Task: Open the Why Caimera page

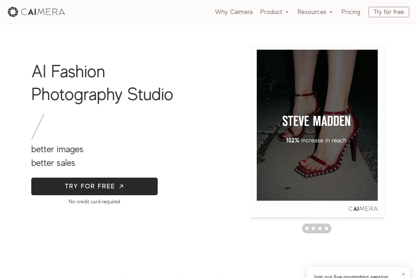Action: pyautogui.click(x=234, y=12)
